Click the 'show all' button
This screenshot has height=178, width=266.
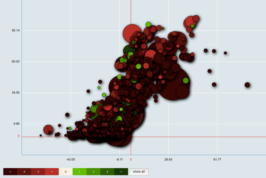click(139, 172)
